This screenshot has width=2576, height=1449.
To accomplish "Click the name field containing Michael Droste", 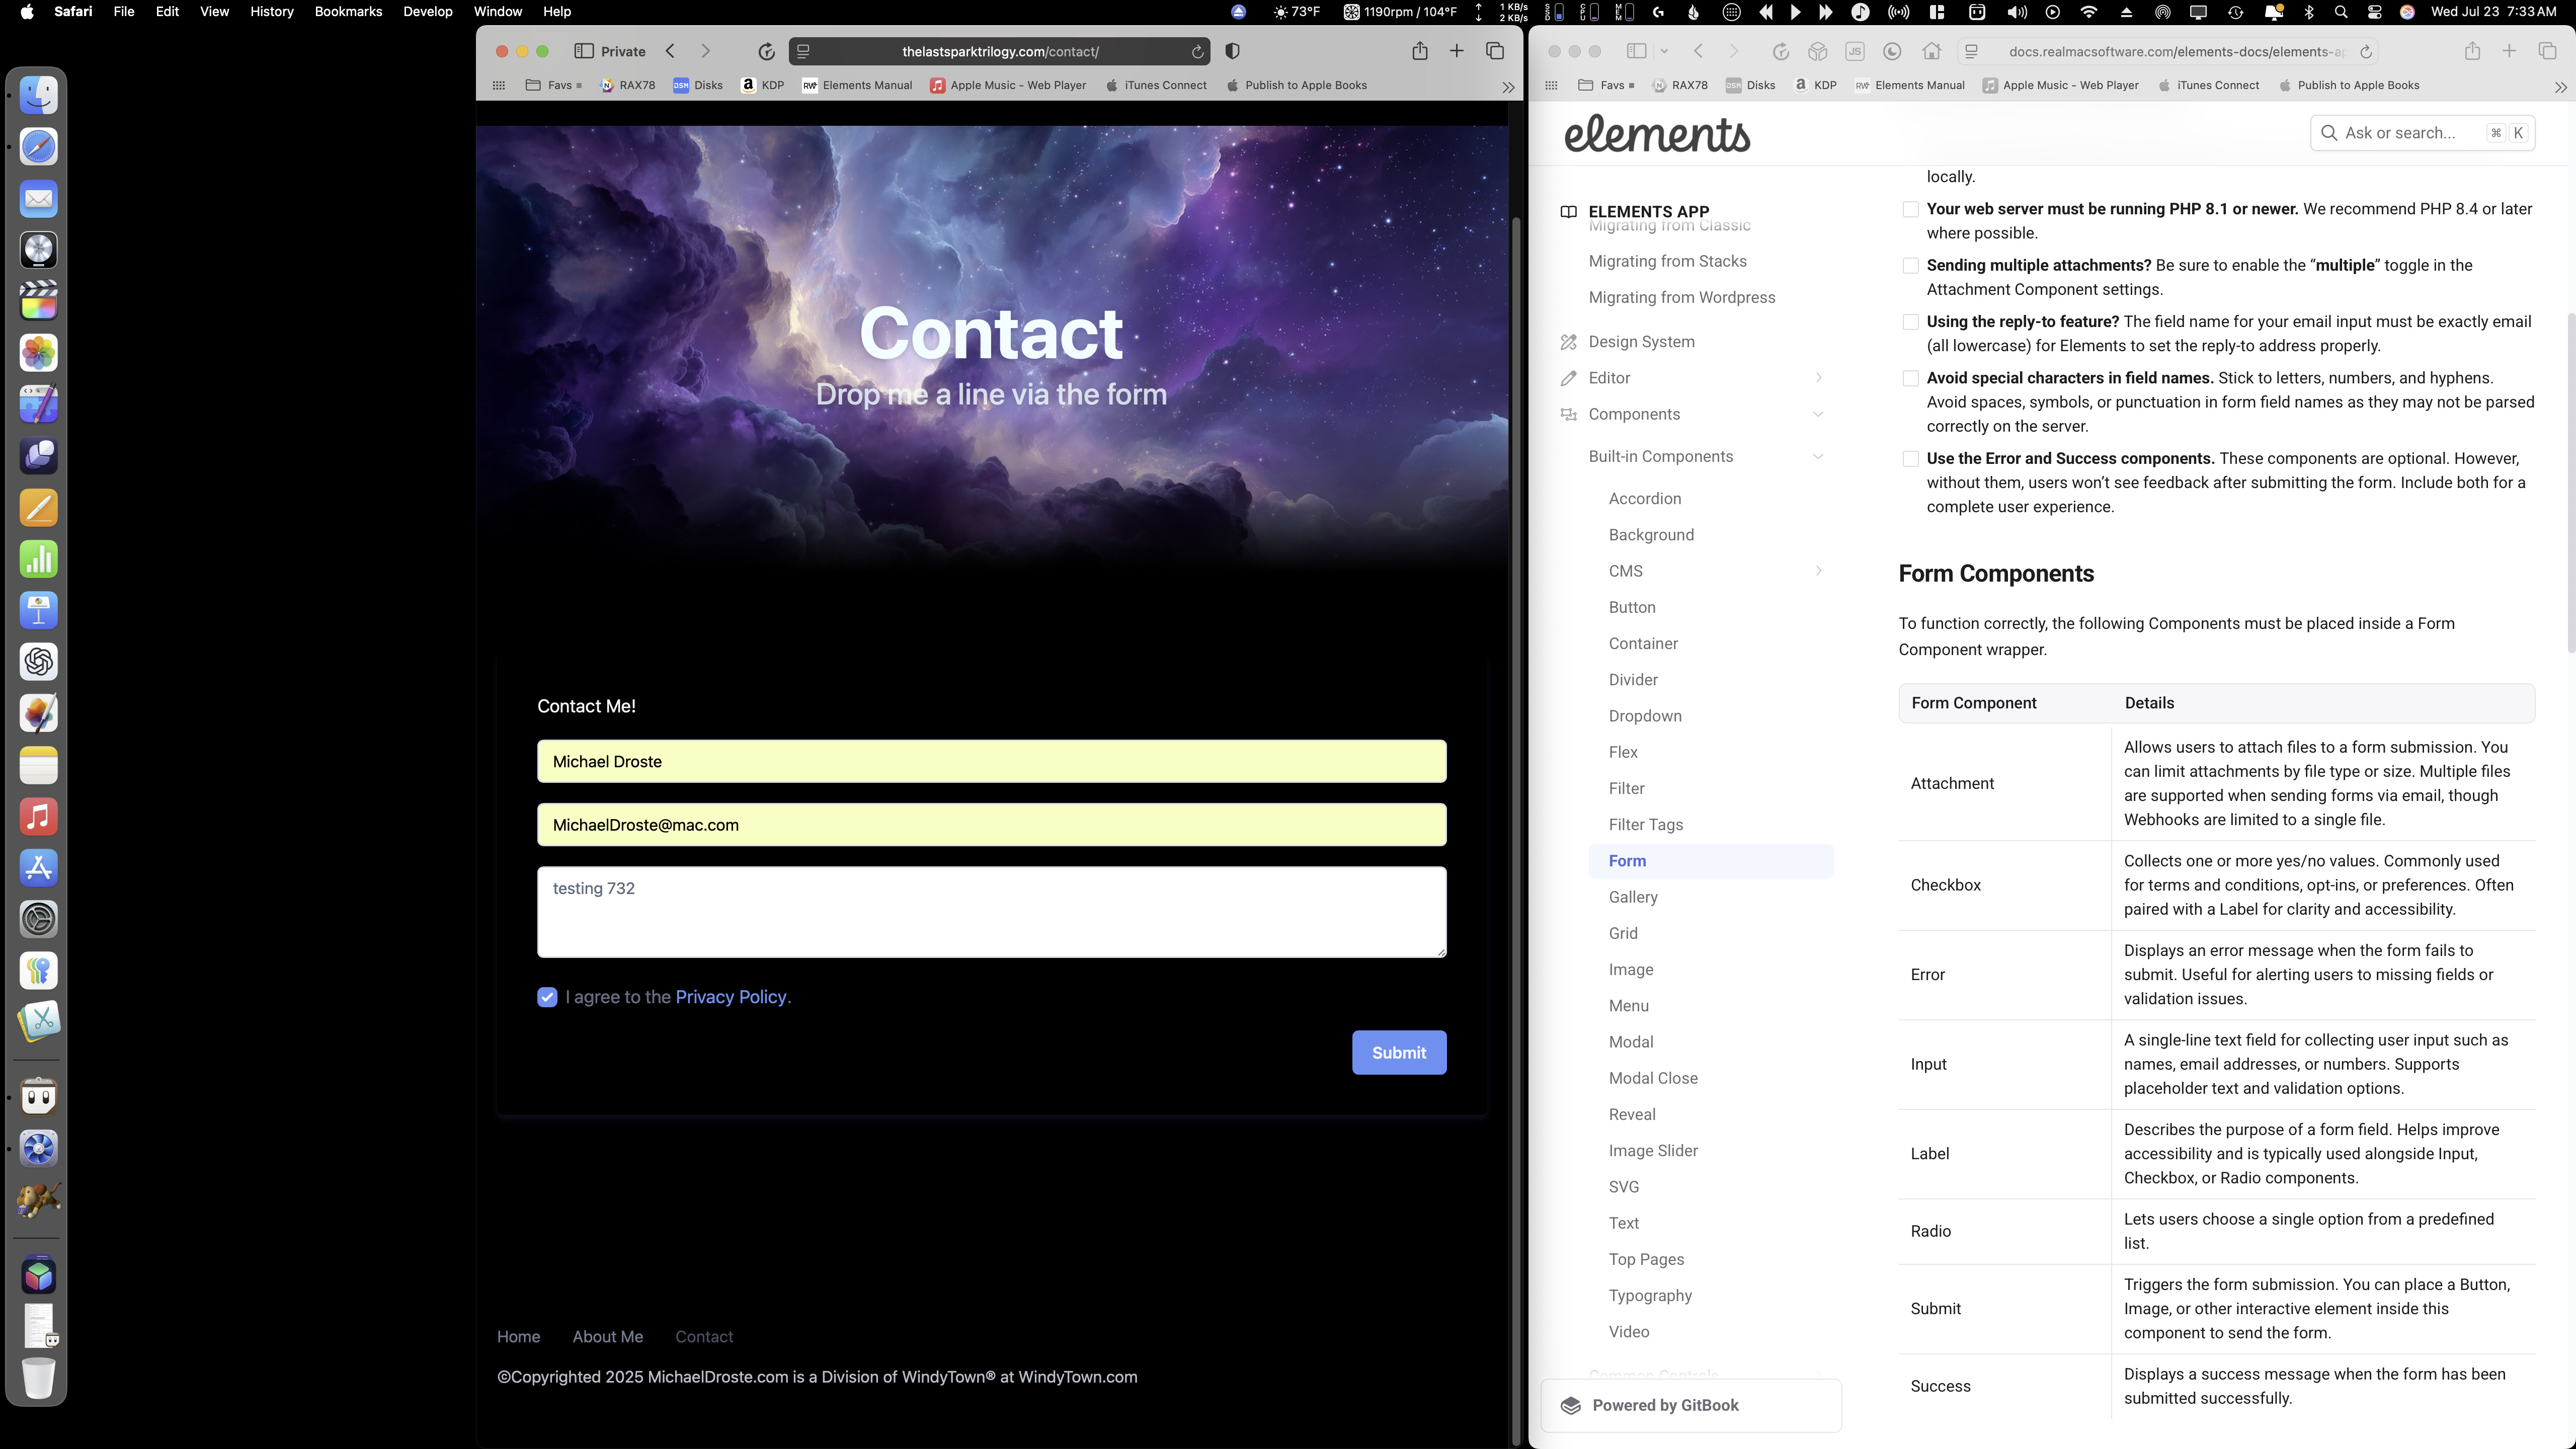I will point(991,762).
